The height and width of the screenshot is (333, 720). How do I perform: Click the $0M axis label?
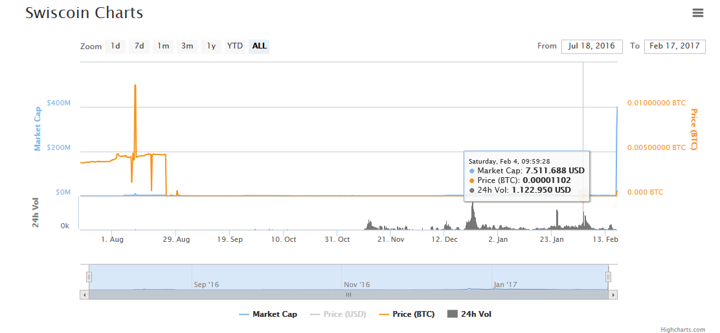[x=63, y=192]
